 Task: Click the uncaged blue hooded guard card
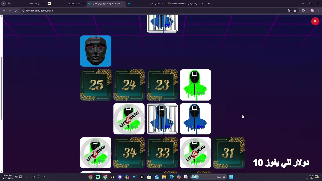pyautogui.click(x=195, y=119)
